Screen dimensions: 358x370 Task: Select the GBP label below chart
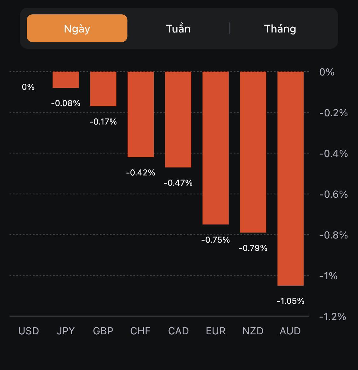click(103, 331)
